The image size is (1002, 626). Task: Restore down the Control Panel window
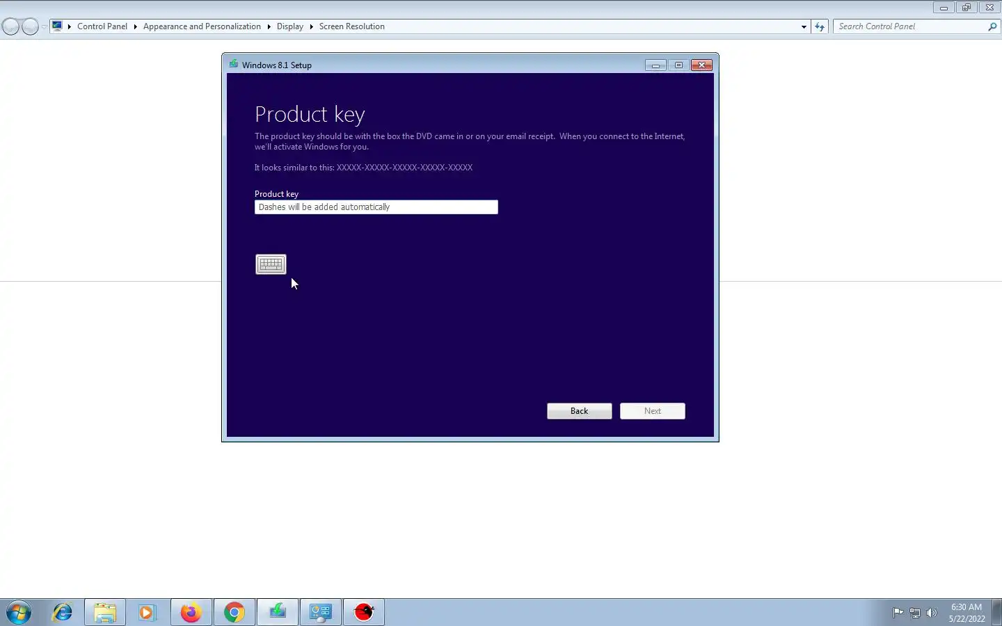966,8
